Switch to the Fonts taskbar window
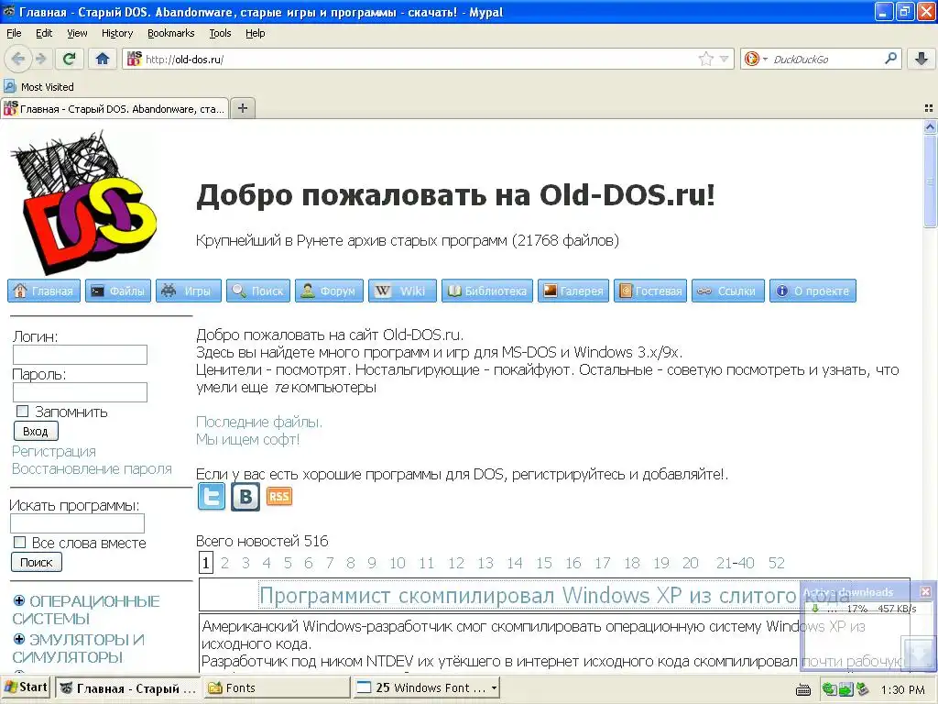Image resolution: width=938 pixels, height=704 pixels. tap(275, 687)
